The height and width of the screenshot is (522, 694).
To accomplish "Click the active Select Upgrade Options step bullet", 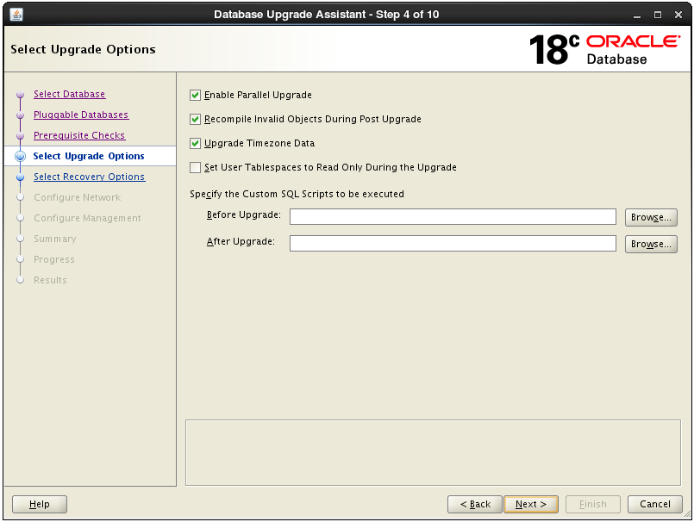I will pos(21,157).
